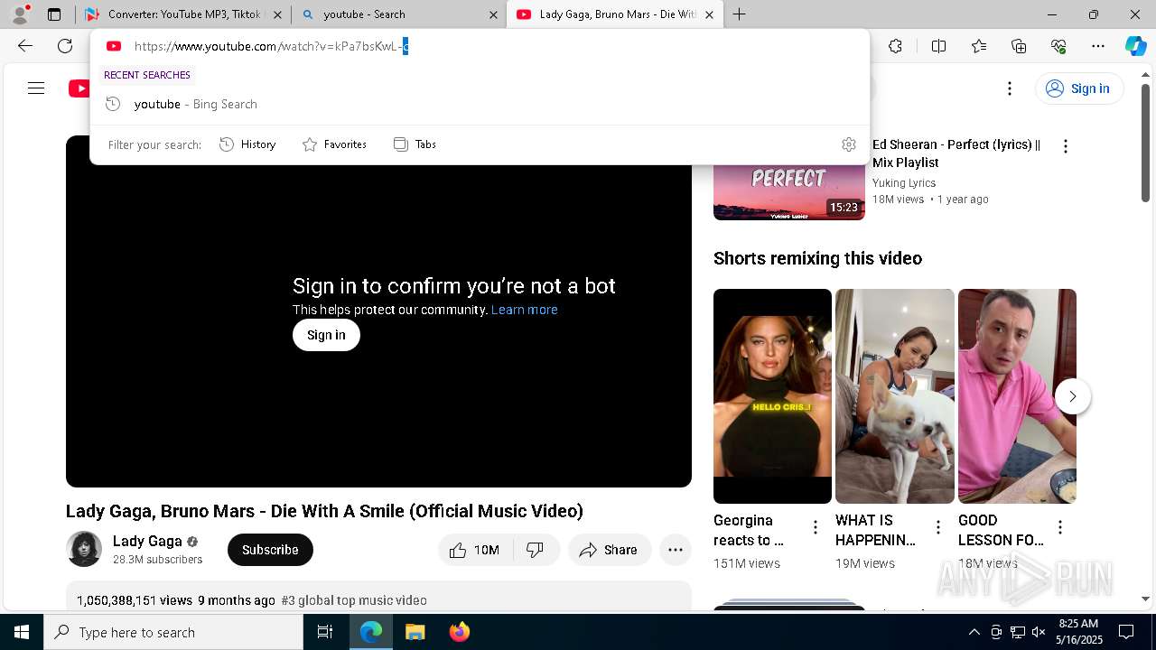Open Task View on taskbar
Screen dimensions: 1156x650
[x=325, y=632]
